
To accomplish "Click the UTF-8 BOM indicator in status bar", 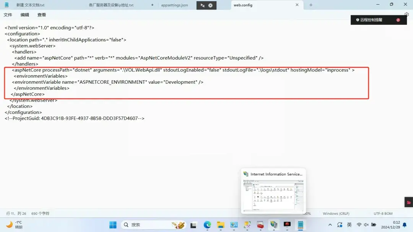I will 382,213.
